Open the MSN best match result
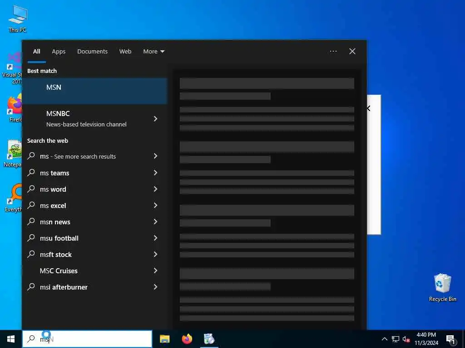The height and width of the screenshot is (348, 465). click(x=95, y=91)
